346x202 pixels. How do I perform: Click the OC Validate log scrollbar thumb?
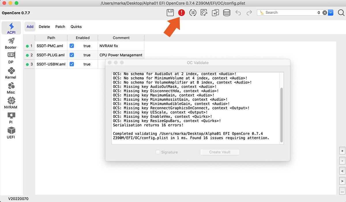point(282,115)
